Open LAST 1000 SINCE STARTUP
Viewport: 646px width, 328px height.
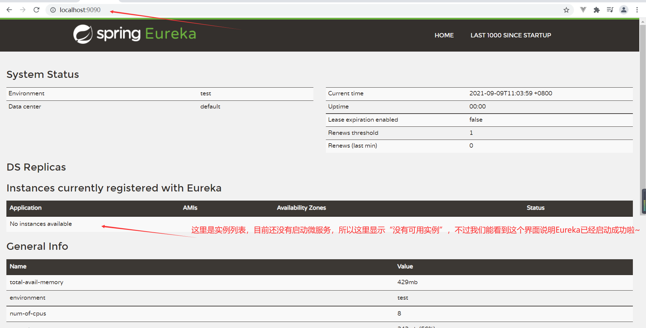pyautogui.click(x=511, y=35)
